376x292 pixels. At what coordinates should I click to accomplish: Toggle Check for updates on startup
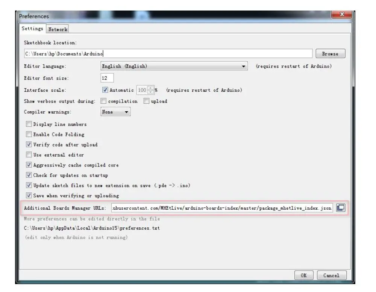[x=29, y=175]
